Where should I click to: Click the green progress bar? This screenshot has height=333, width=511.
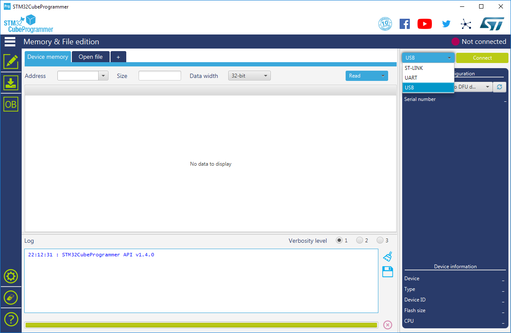pyautogui.click(x=201, y=325)
